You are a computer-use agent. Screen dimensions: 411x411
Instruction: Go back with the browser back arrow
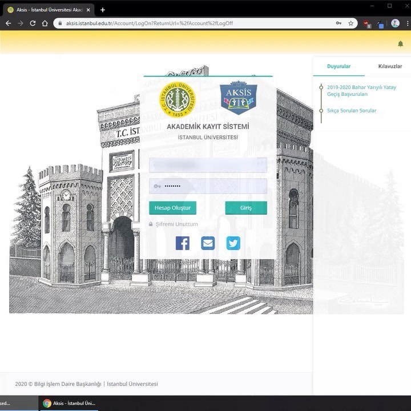point(8,23)
